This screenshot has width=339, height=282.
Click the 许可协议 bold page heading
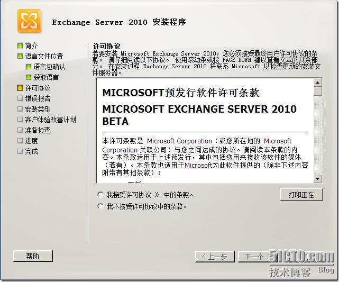pos(106,46)
